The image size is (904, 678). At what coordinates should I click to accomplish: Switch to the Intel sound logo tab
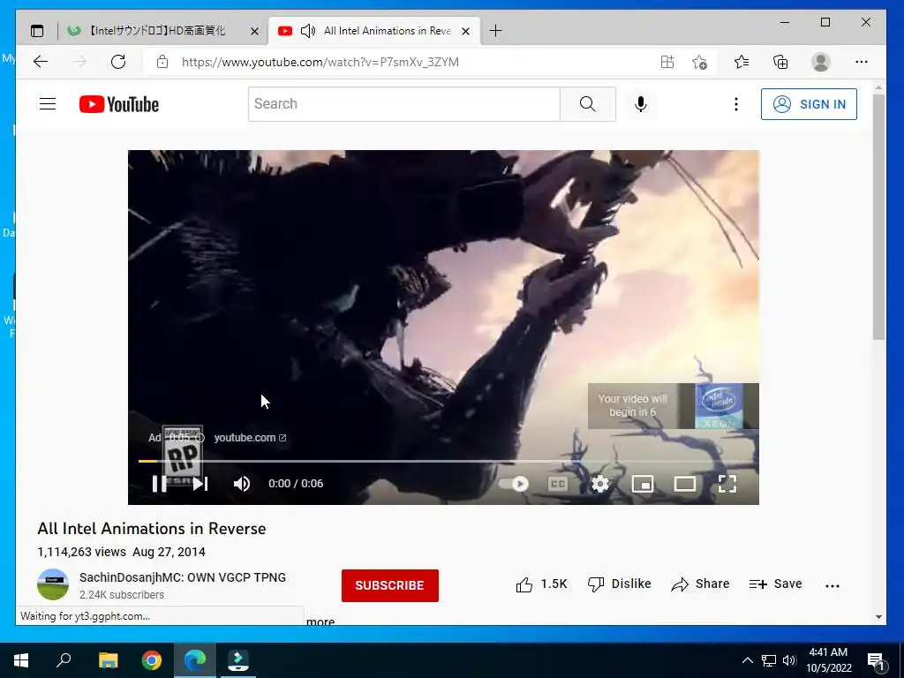point(157,31)
